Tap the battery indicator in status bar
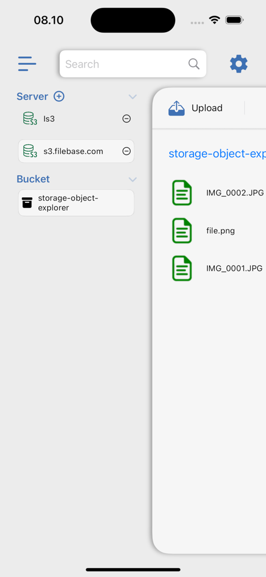The image size is (266, 577). pos(234,20)
